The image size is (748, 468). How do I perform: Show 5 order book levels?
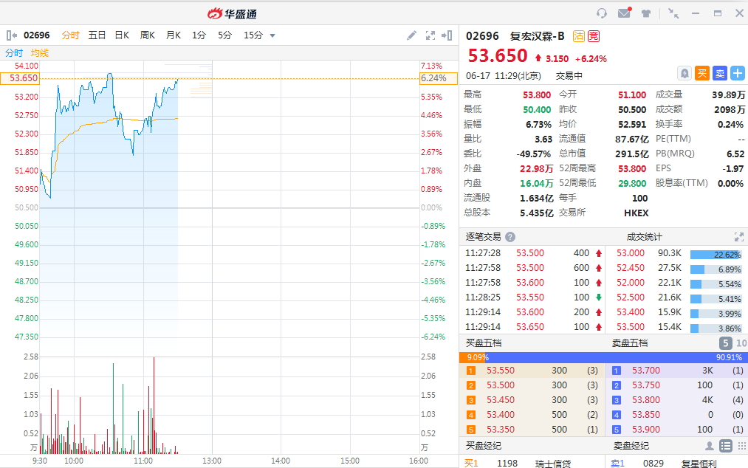pos(725,343)
